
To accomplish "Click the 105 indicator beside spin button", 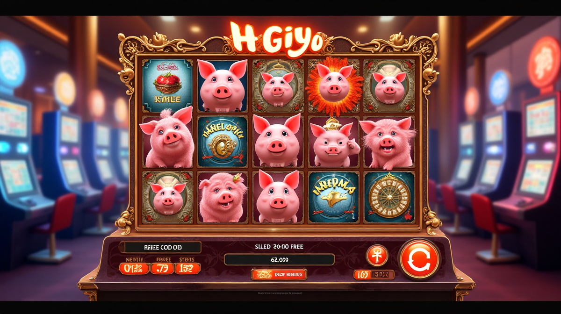I will [374, 275].
